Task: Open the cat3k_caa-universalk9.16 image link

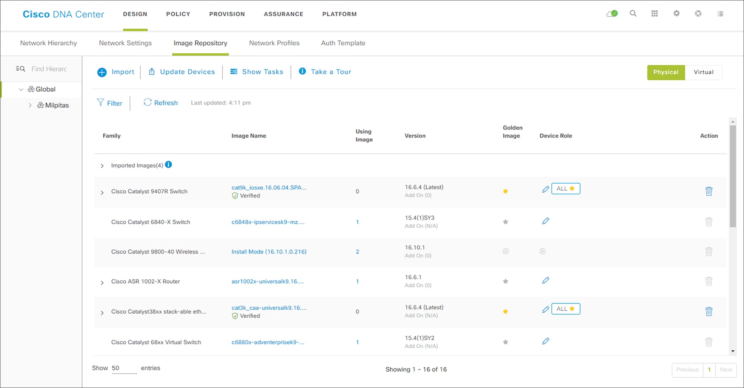Action: (x=269, y=308)
